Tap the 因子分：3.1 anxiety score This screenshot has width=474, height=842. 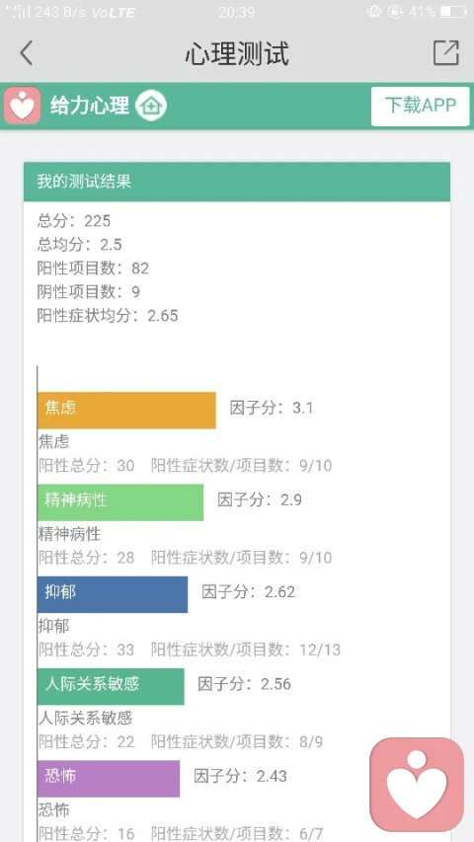click(272, 408)
